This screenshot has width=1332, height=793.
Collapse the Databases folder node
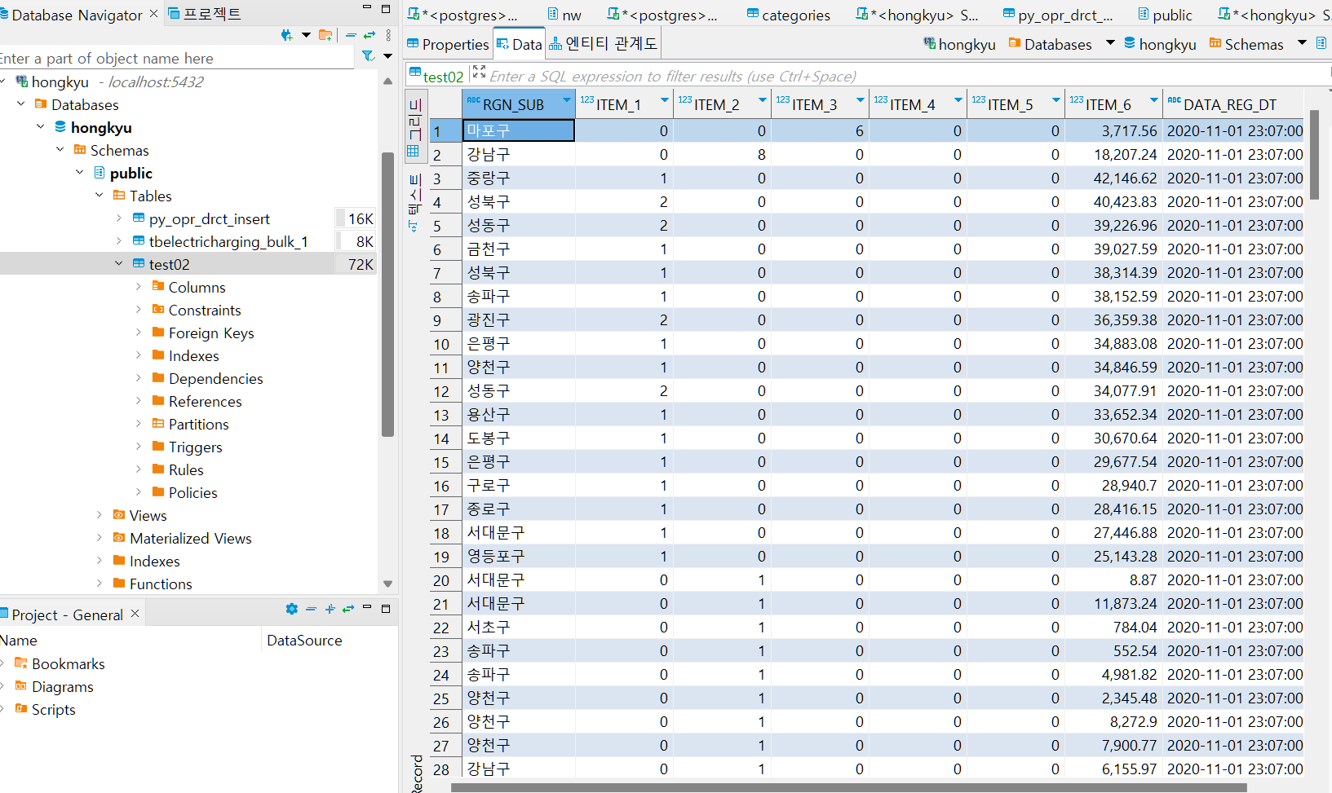[21, 104]
